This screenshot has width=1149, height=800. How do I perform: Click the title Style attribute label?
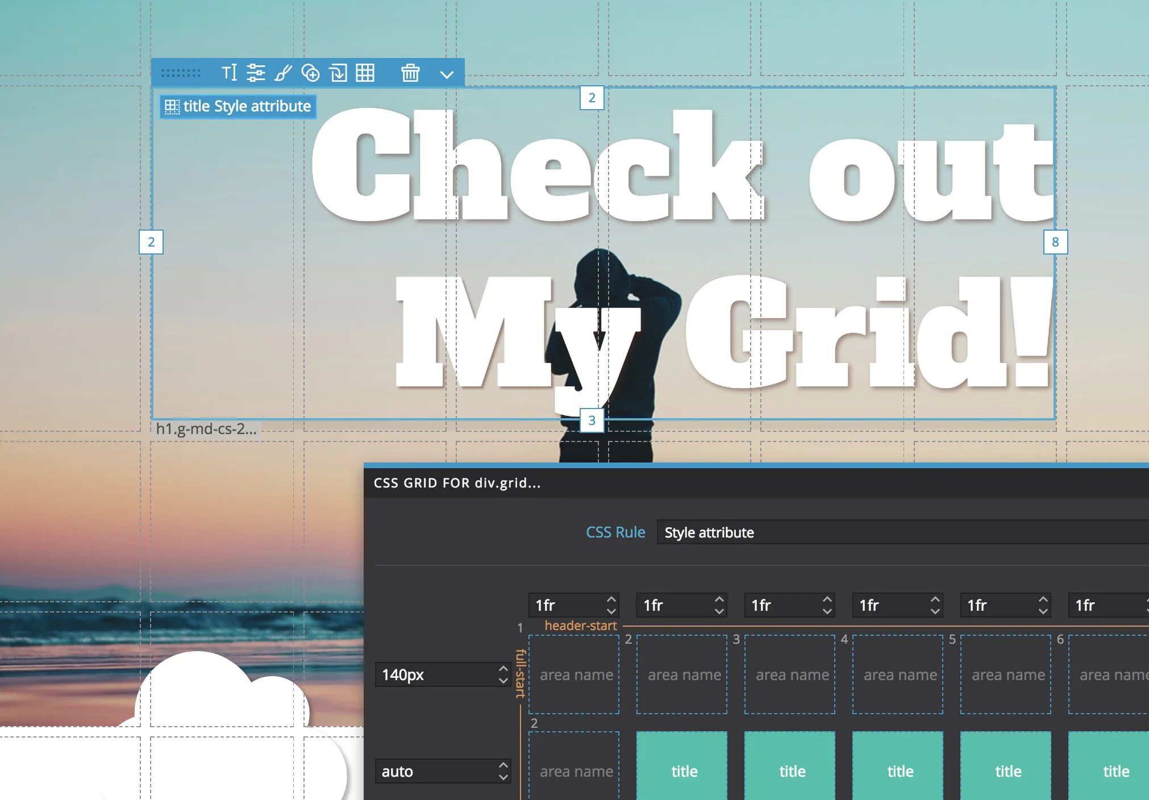(238, 106)
